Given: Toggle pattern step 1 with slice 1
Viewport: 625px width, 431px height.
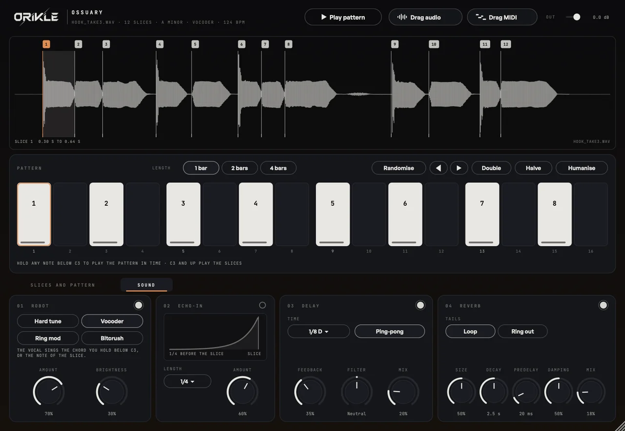Looking at the screenshot, I should point(34,215).
